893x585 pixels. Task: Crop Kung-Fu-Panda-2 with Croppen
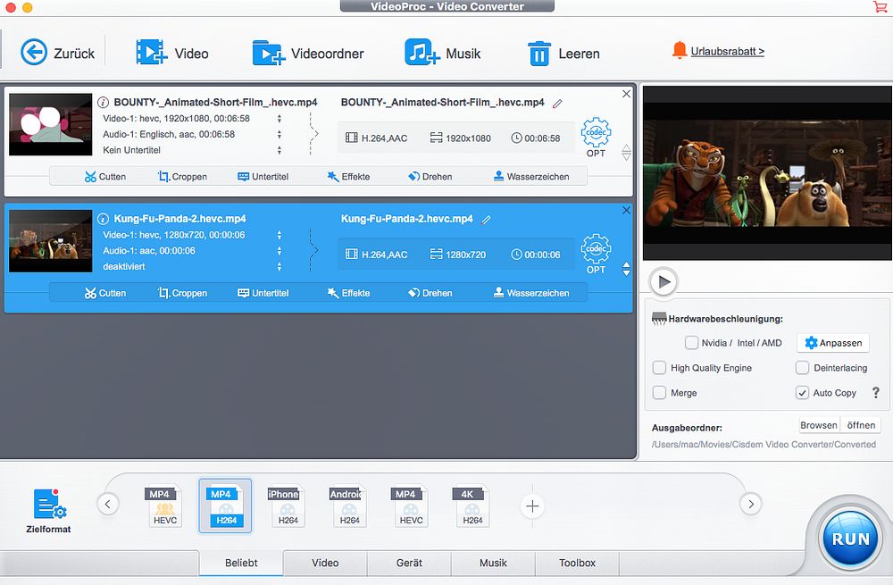coord(182,293)
